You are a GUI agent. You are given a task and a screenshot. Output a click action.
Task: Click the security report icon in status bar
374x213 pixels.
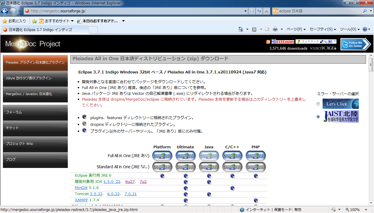click(x=334, y=209)
